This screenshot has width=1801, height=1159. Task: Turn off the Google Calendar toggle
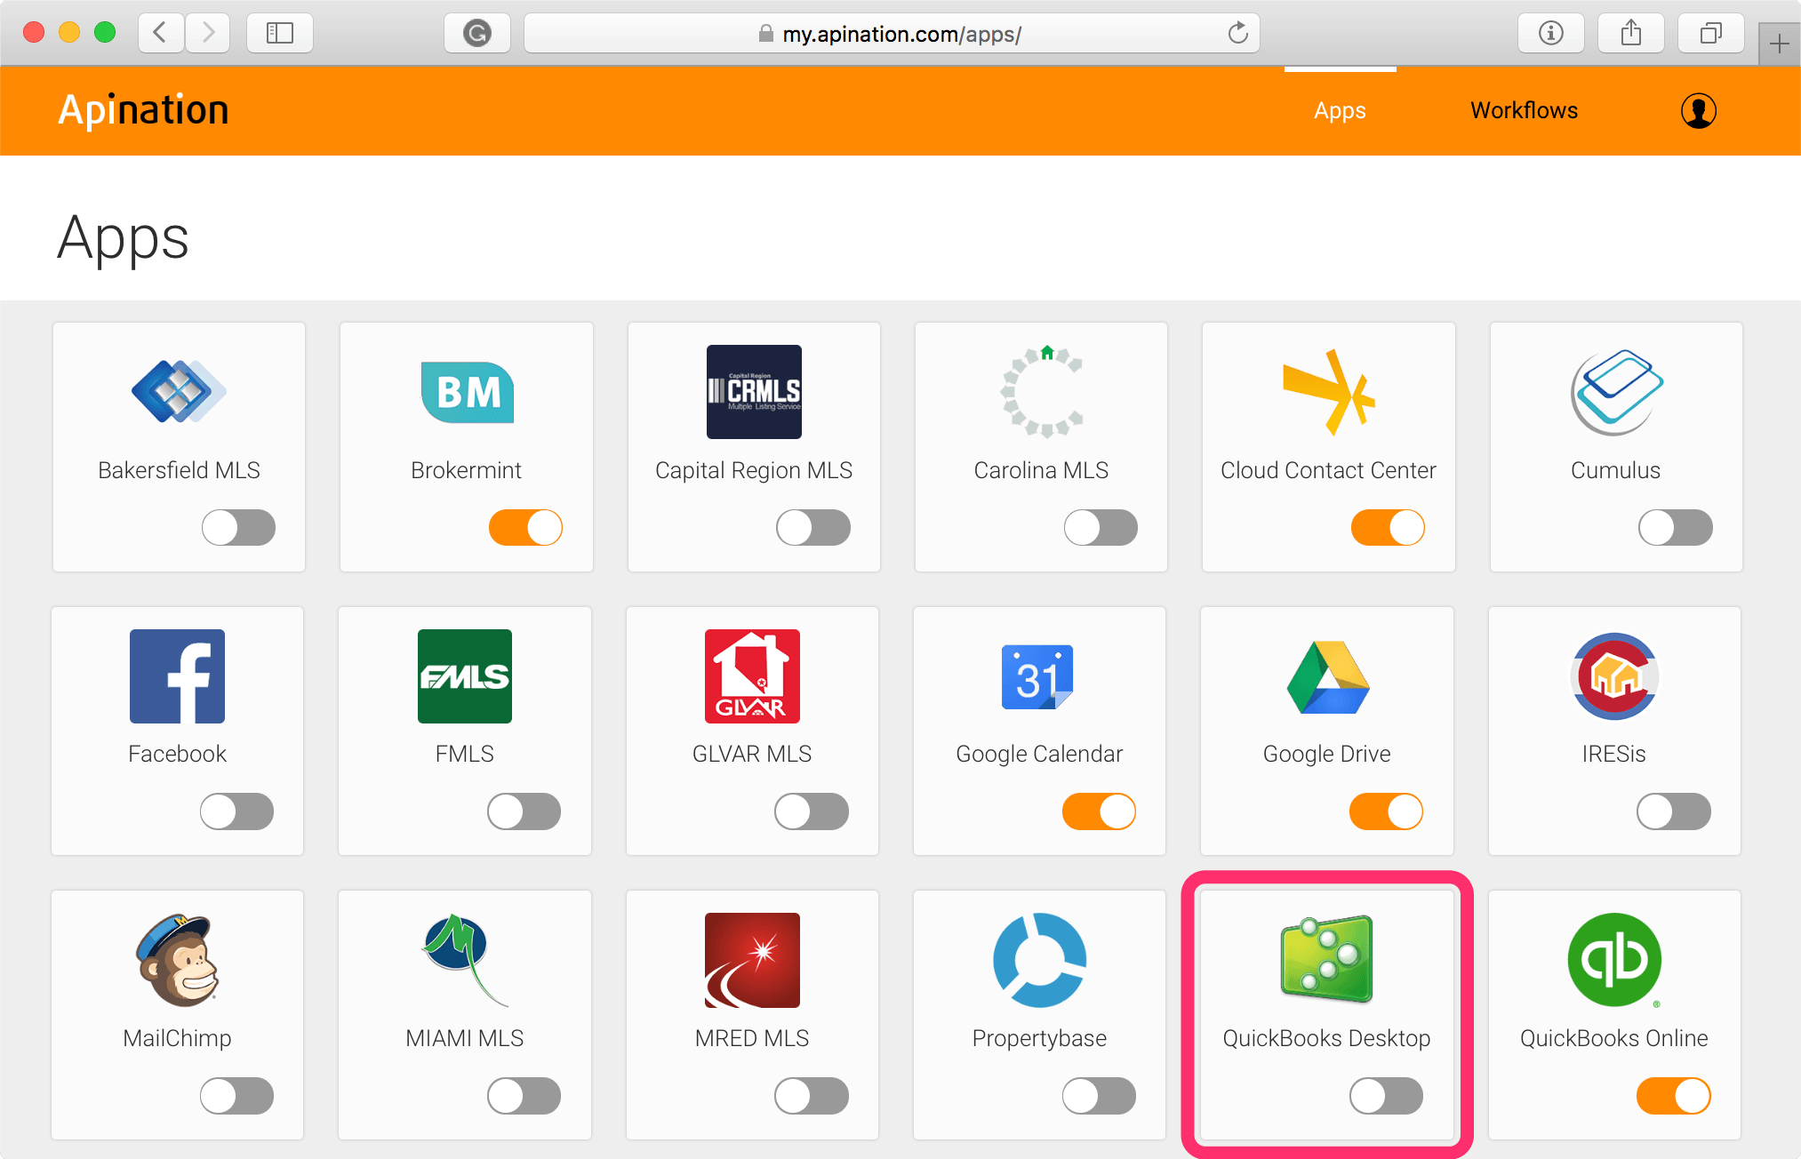click(1099, 811)
